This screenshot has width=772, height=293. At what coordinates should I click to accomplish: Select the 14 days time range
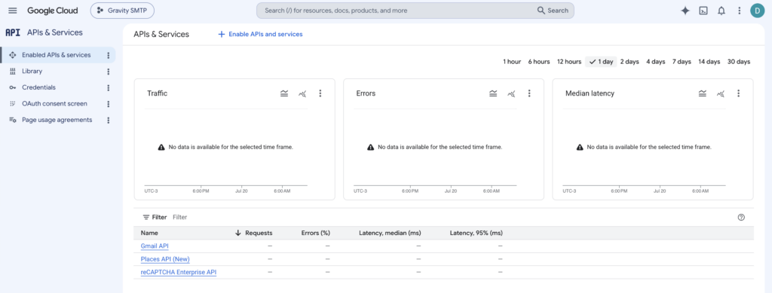coord(709,62)
